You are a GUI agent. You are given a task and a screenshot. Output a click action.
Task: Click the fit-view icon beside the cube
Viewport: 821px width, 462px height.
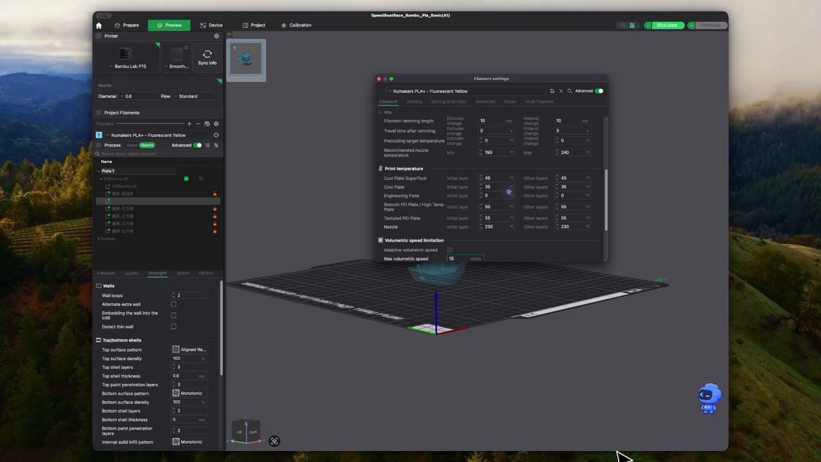[x=274, y=441]
